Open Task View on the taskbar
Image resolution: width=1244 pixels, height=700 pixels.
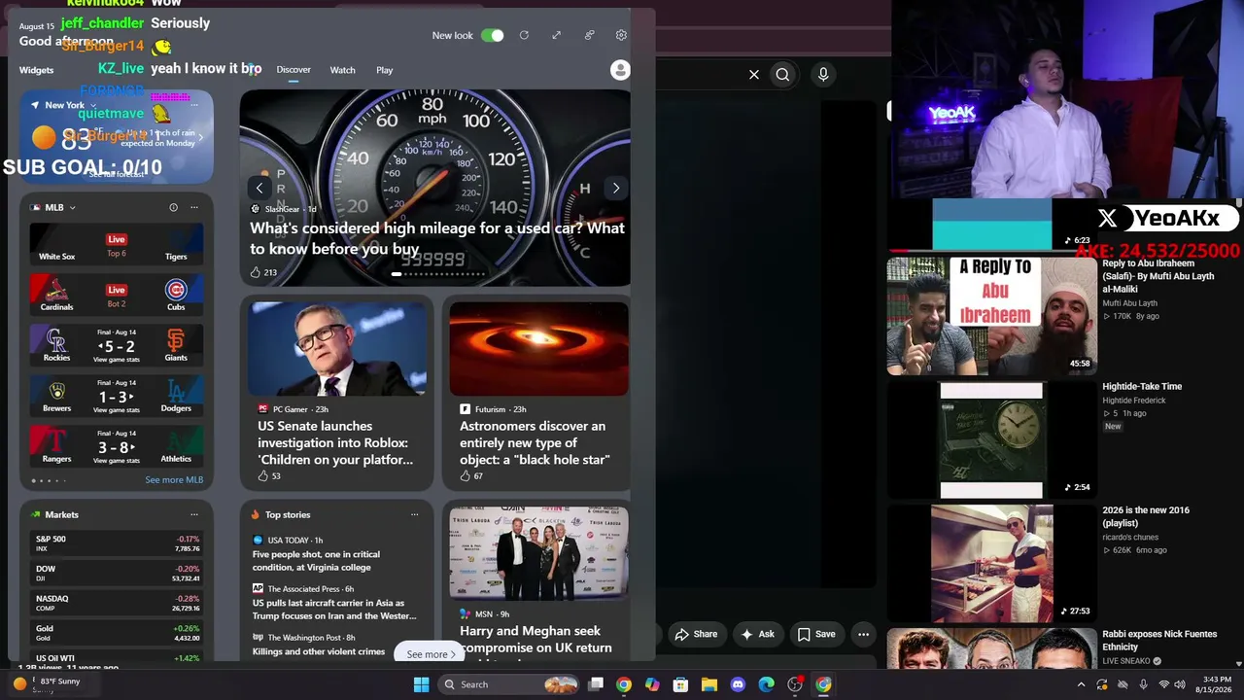[x=596, y=684]
